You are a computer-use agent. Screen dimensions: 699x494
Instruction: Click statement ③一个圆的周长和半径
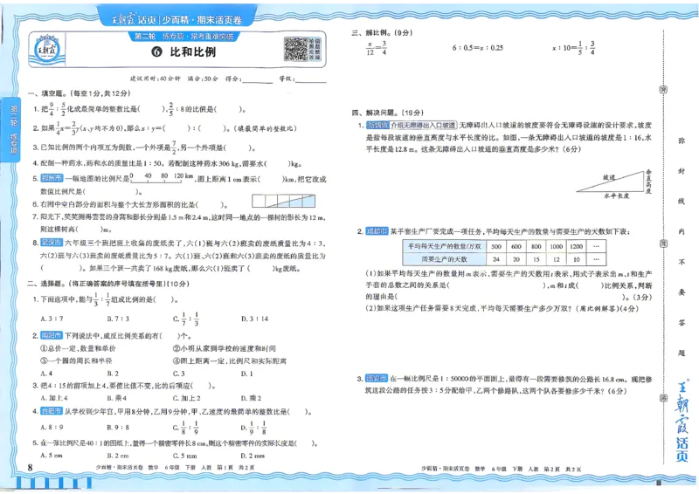(76, 360)
